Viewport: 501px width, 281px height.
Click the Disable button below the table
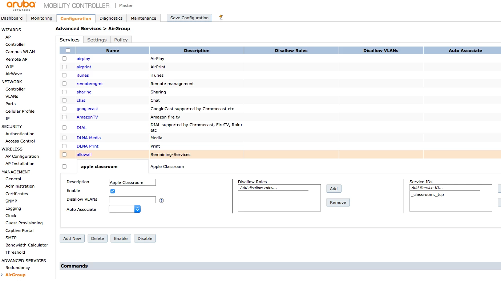pos(145,238)
